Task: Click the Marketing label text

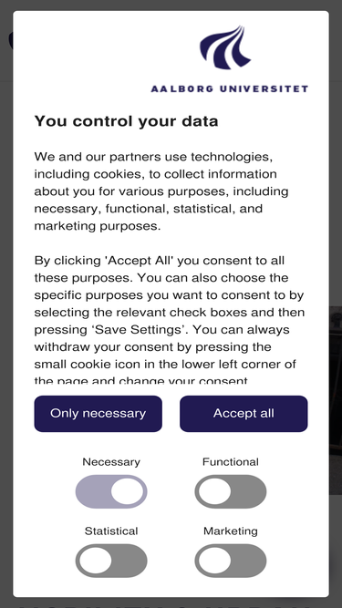Action: coord(231,531)
